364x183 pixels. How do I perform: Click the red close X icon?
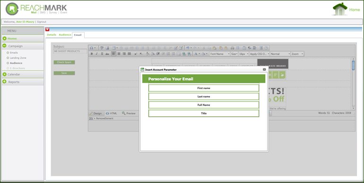coord(47,29)
